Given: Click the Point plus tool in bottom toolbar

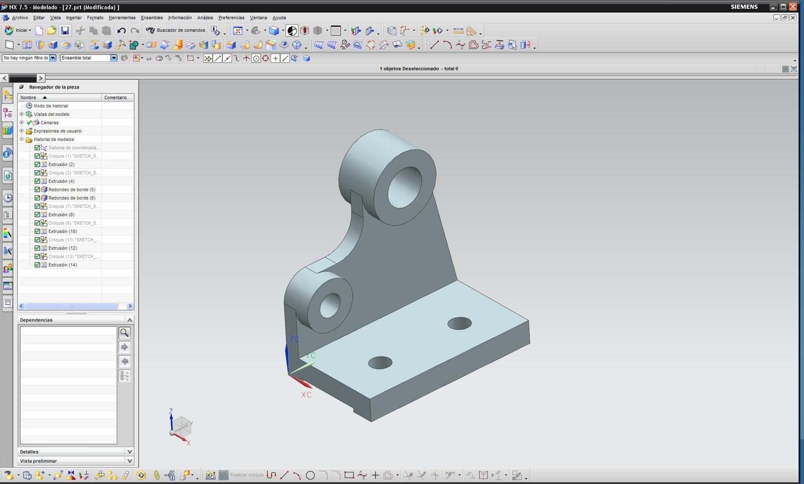Looking at the screenshot, I should click(x=375, y=475).
